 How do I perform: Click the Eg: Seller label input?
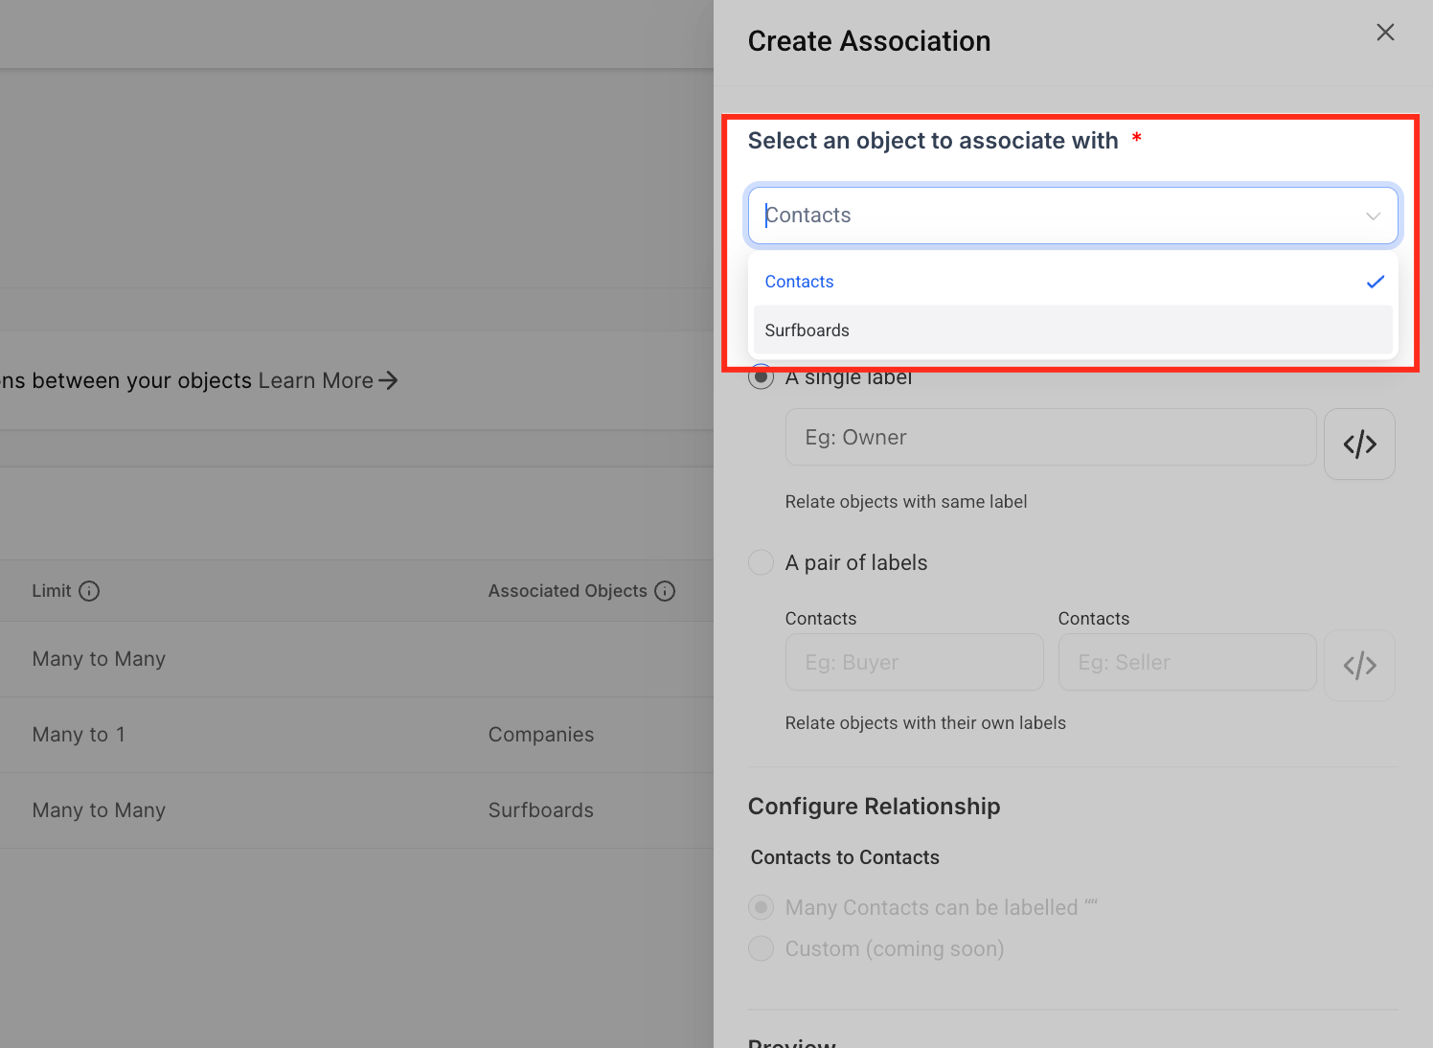pos(1187,662)
